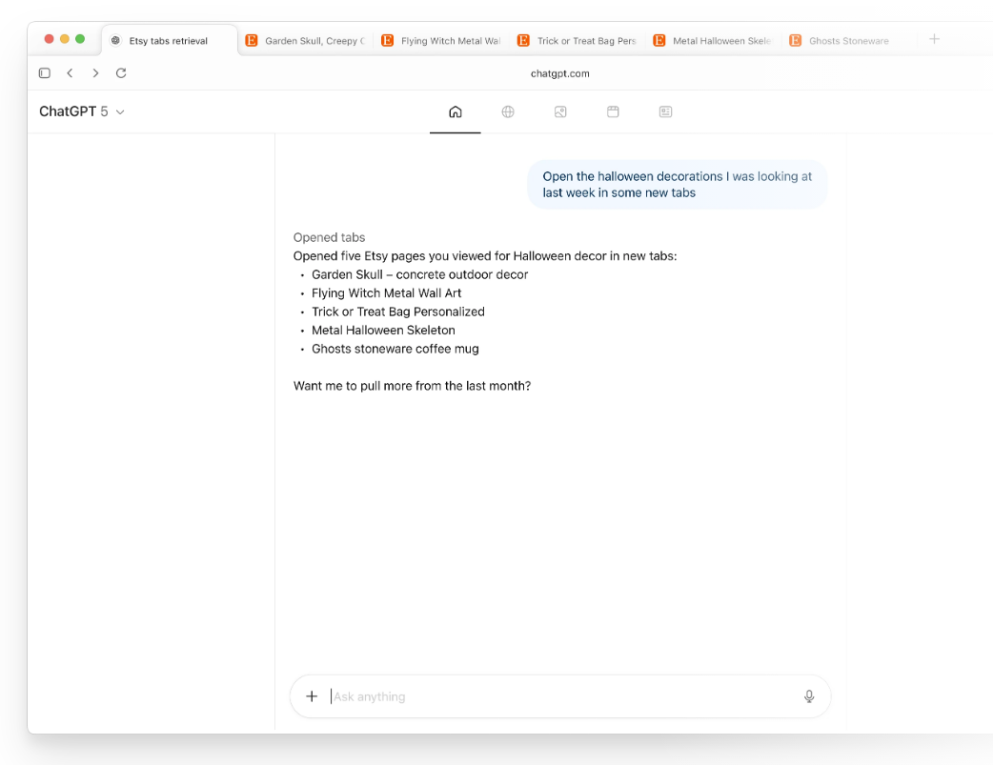The image size is (993, 765).
Task: Toggle the browser sidebar panel
Action: pyautogui.click(x=44, y=72)
